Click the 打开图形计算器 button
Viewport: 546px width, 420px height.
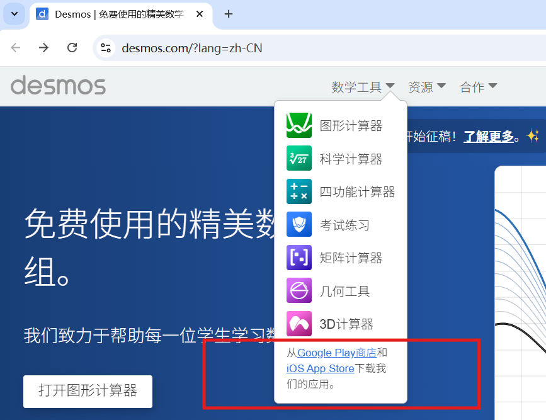(88, 391)
